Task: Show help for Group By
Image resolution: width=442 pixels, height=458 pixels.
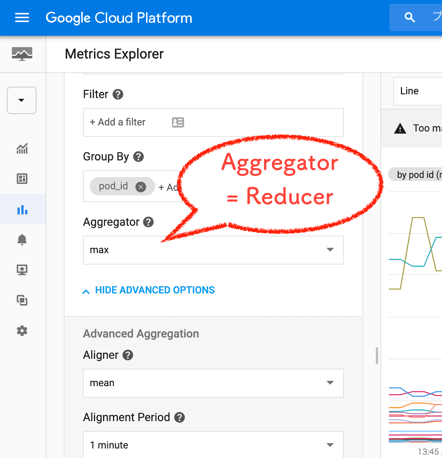Action: pos(138,157)
